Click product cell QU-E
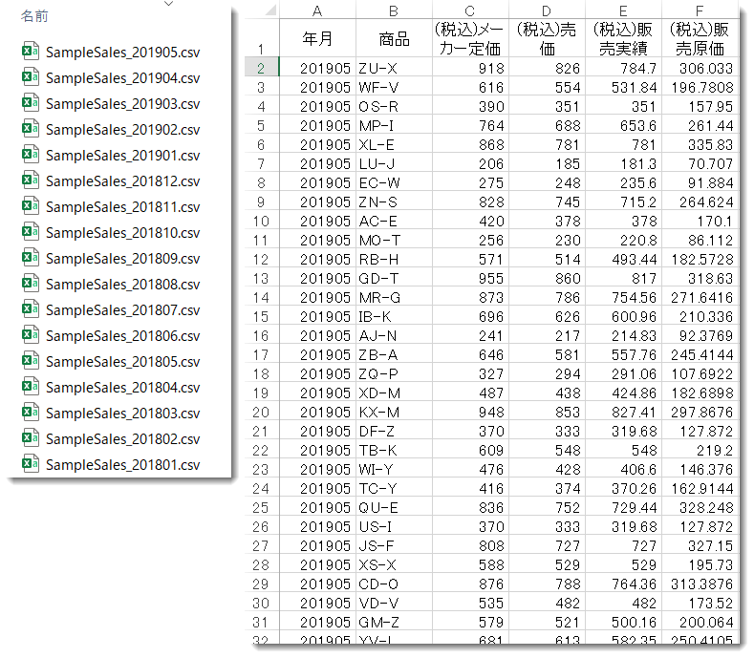754x658 pixels. pos(394,507)
